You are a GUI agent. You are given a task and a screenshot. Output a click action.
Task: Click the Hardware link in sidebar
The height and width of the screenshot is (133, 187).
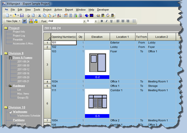point(19,86)
